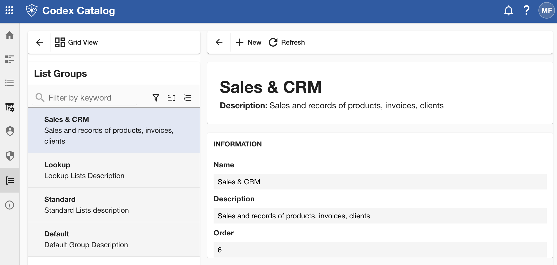Image resolution: width=557 pixels, height=265 pixels.
Task: Open the shield user sidebar icon
Action: click(10, 131)
